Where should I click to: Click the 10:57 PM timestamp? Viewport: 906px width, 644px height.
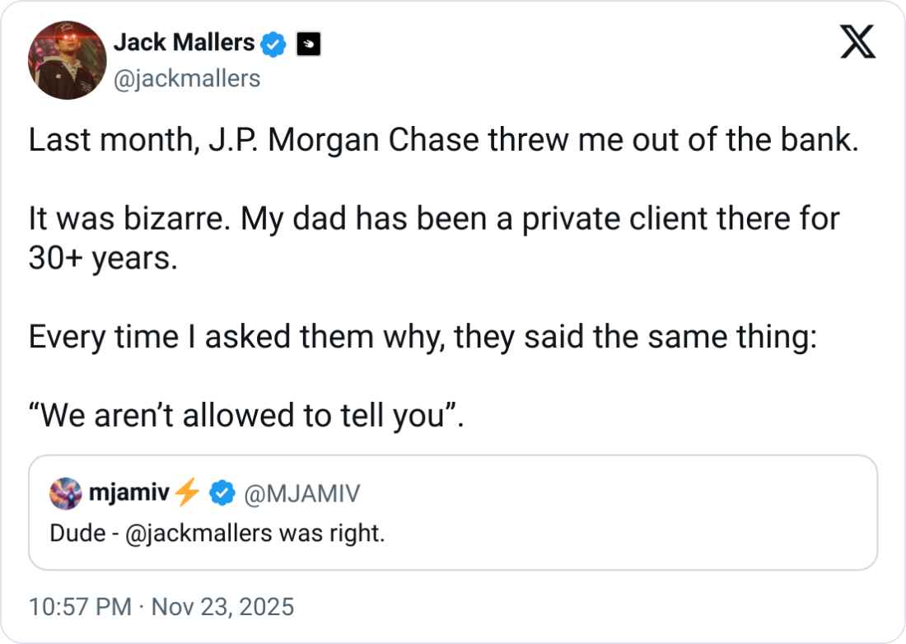80,607
